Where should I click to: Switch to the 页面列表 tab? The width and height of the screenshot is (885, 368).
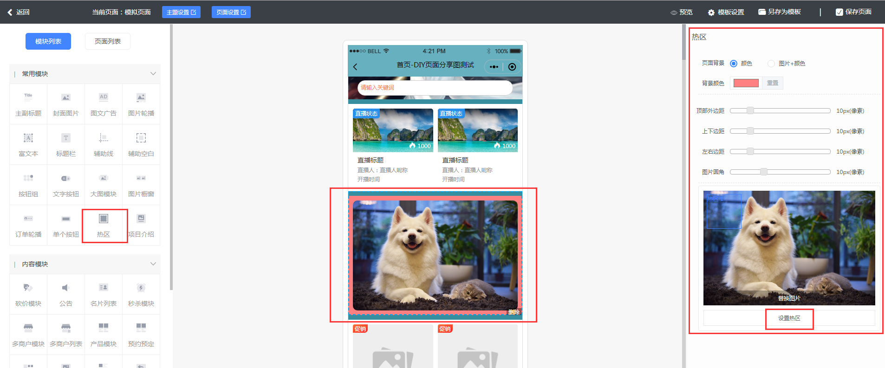tap(108, 41)
